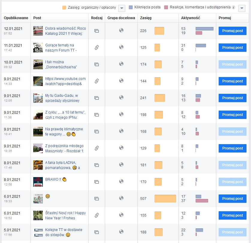
Task: Click the link icon in the YouTube post row
Action: click(x=96, y=81)
